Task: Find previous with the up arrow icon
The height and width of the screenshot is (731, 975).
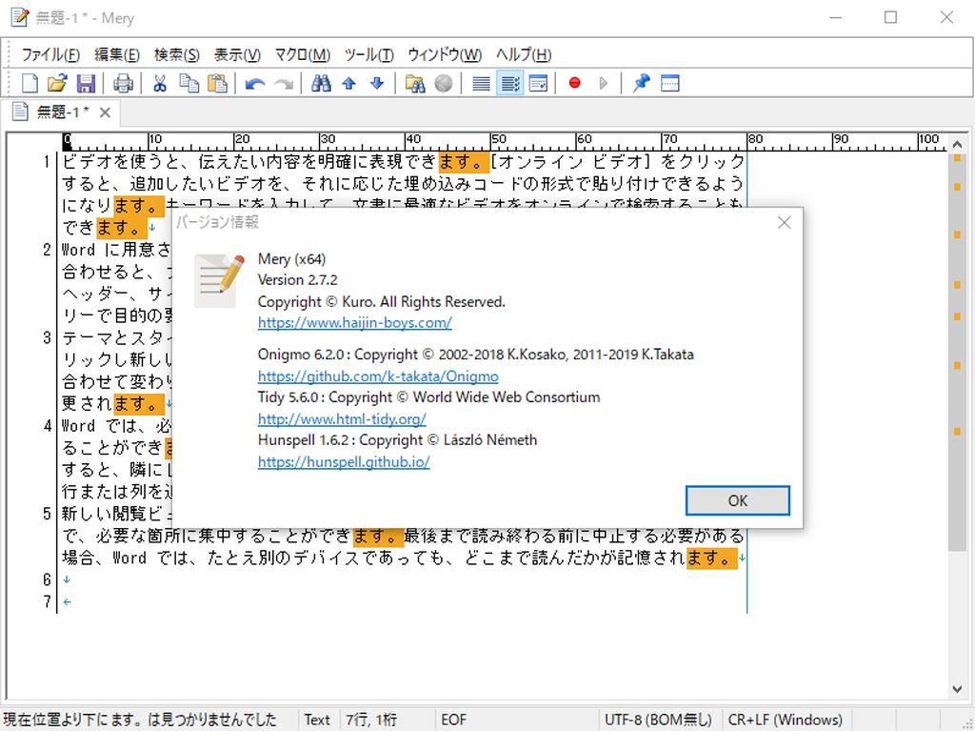Action: click(x=348, y=83)
